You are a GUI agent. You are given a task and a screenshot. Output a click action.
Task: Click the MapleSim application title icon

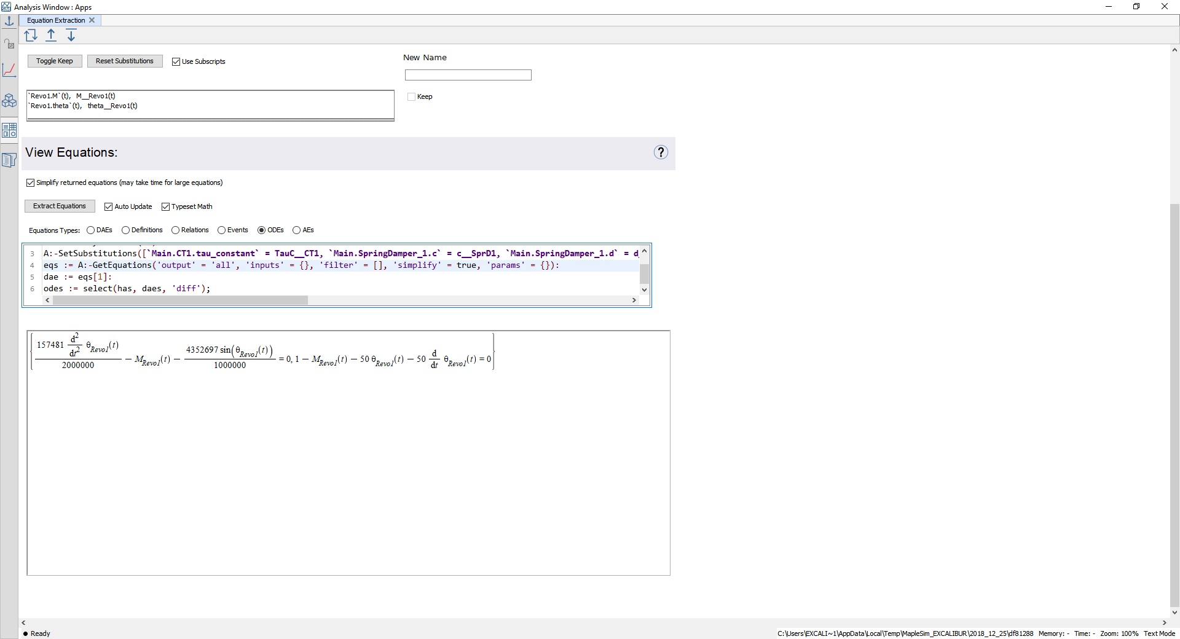coord(6,7)
